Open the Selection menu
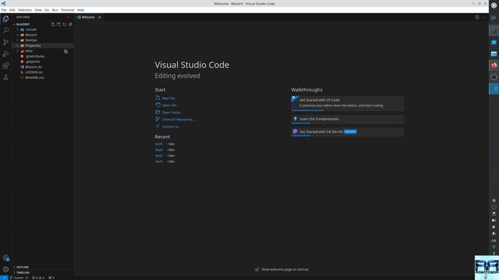The width and height of the screenshot is (499, 280). [x=25, y=10]
